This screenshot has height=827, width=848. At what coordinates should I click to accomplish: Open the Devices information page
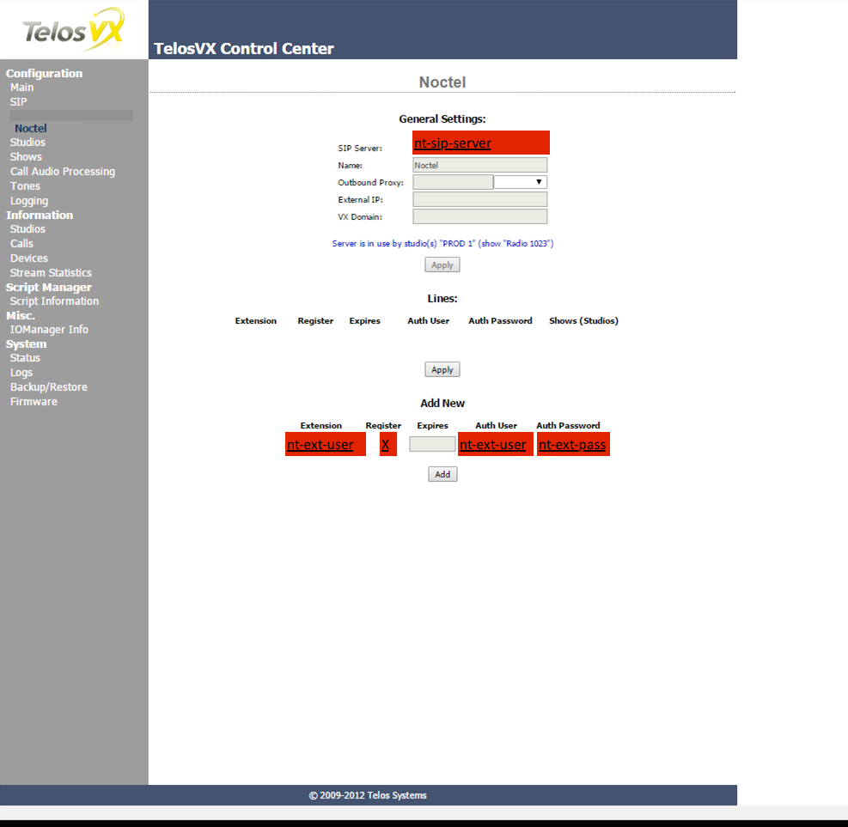(29, 258)
